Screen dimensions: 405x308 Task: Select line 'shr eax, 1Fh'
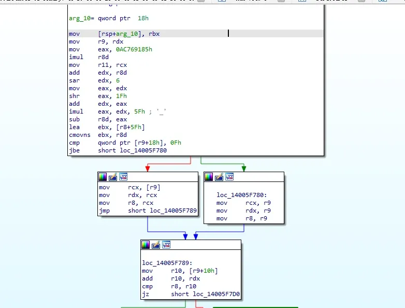(98, 96)
